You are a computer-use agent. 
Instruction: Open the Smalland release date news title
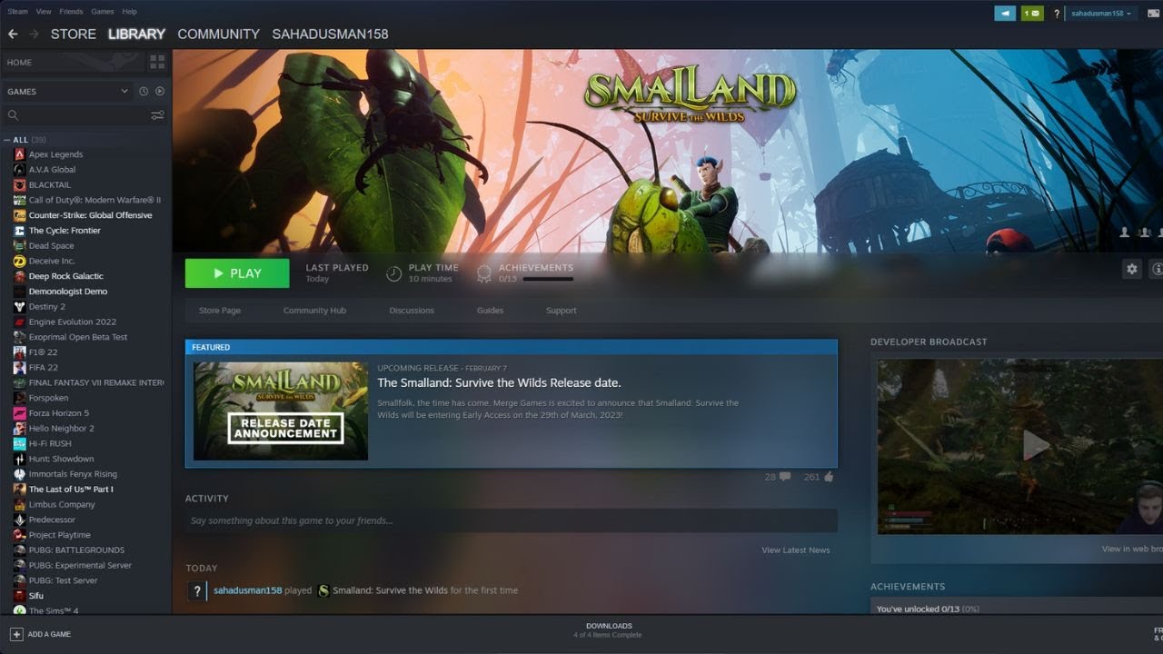click(499, 383)
